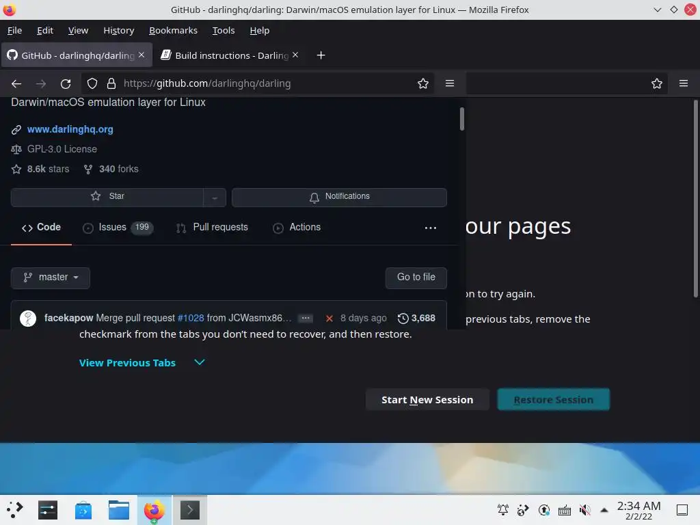The image size is (700, 525).
Task: Open the facekapow avatar
Action: pos(28,319)
